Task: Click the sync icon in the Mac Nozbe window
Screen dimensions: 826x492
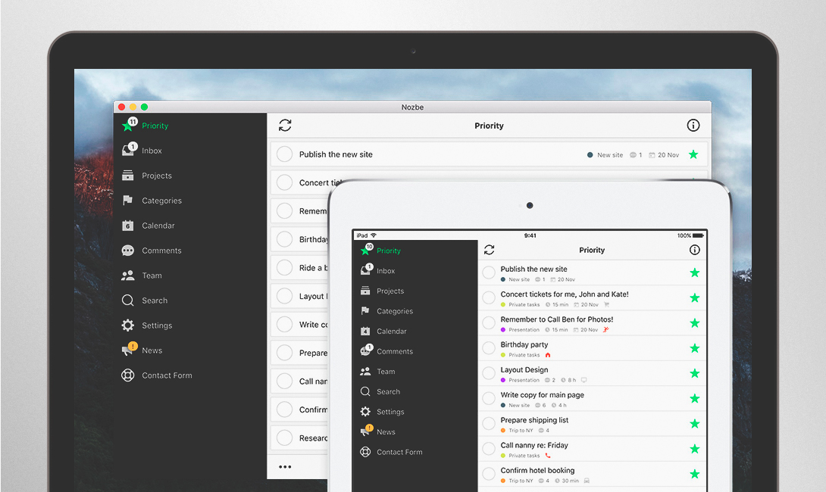Action: 285,125
